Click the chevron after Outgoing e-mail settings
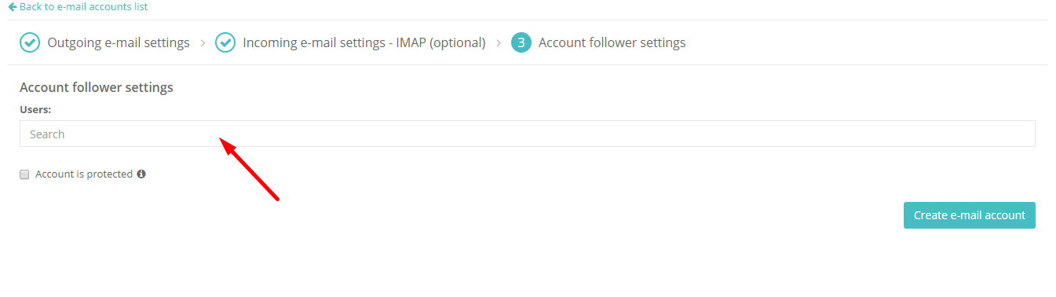1056x297 pixels. [203, 42]
